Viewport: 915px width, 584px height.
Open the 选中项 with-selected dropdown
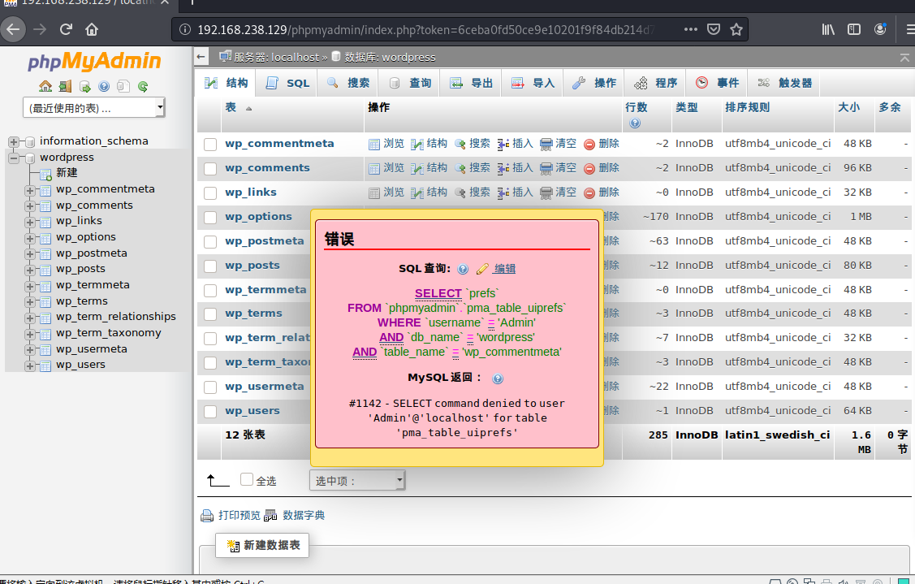click(x=357, y=480)
